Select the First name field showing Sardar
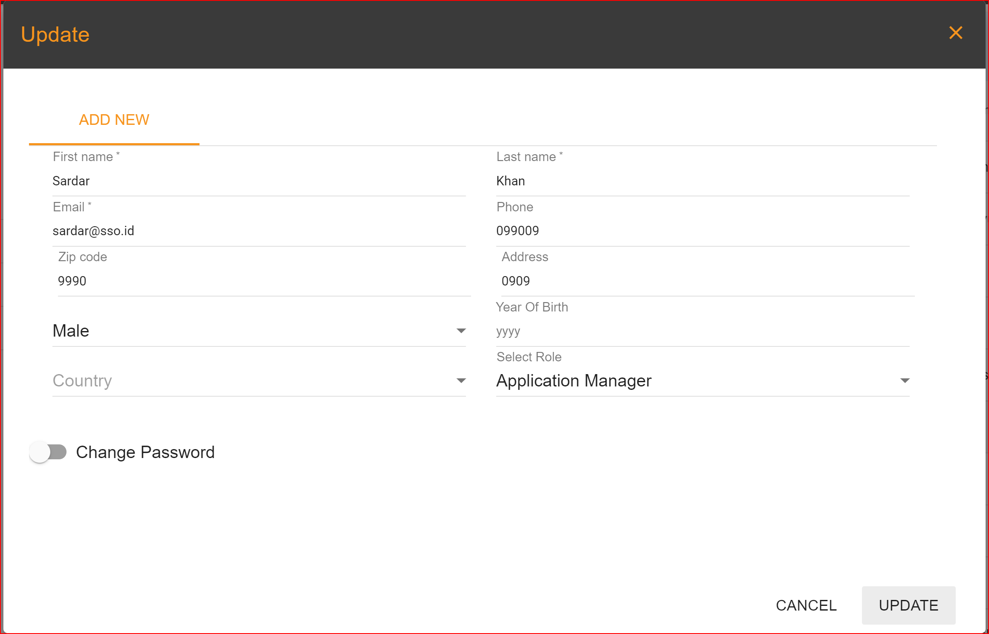 (x=256, y=181)
